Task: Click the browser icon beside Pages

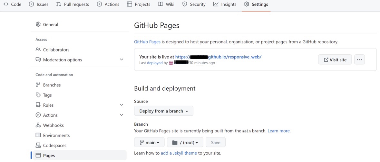Action: coord(38,155)
